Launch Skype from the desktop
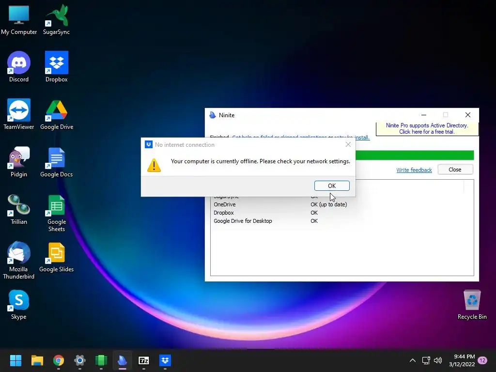The width and height of the screenshot is (496, 372). point(19,304)
